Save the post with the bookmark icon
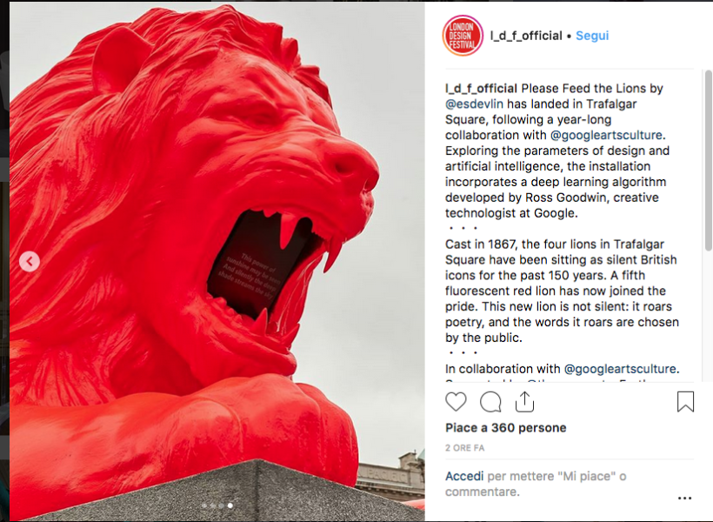 point(685,401)
